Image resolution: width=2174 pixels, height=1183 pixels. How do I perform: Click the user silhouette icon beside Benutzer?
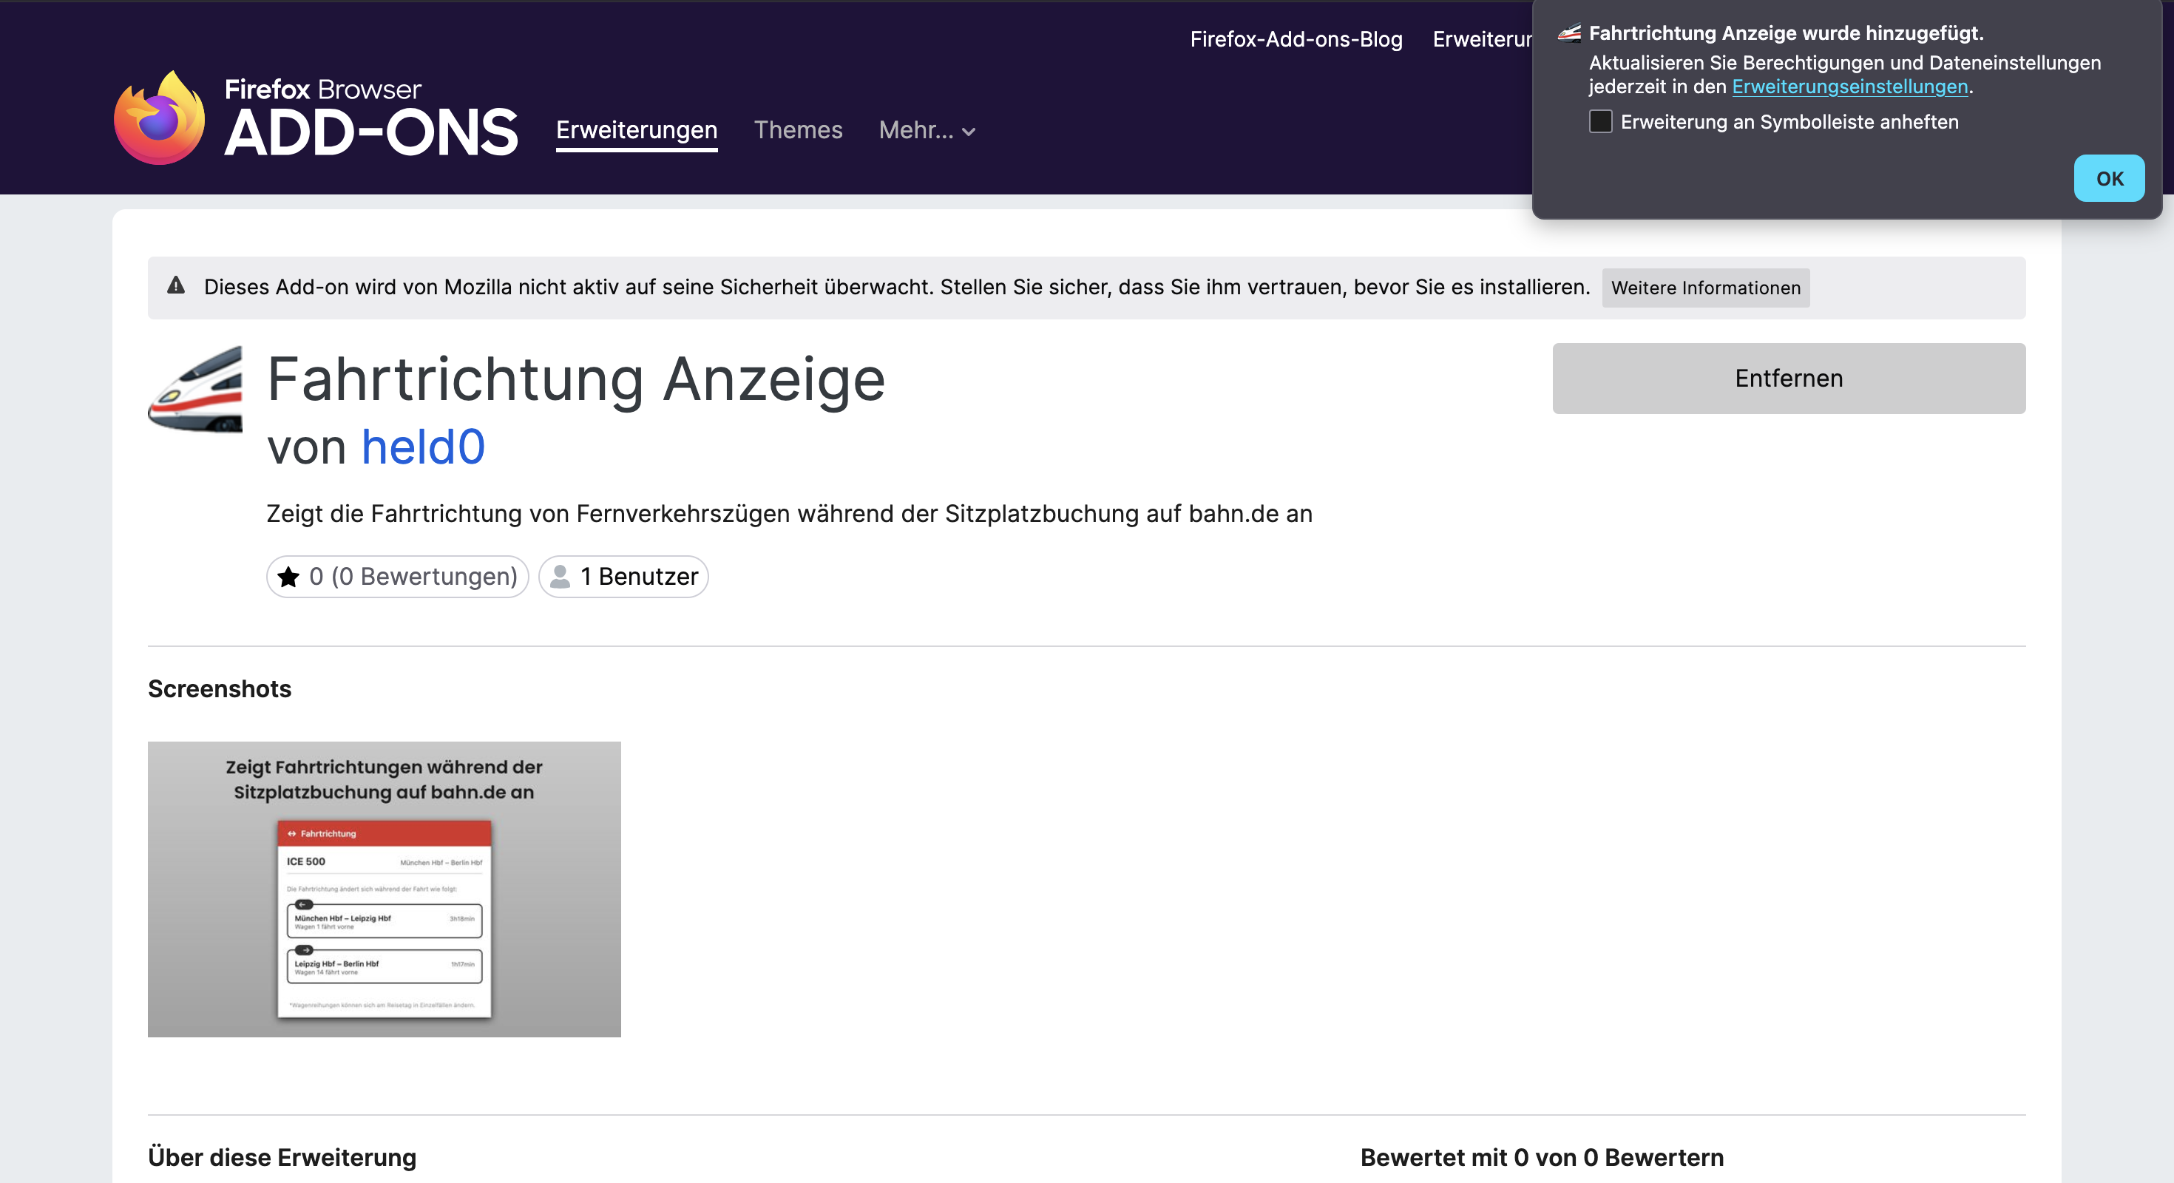560,576
